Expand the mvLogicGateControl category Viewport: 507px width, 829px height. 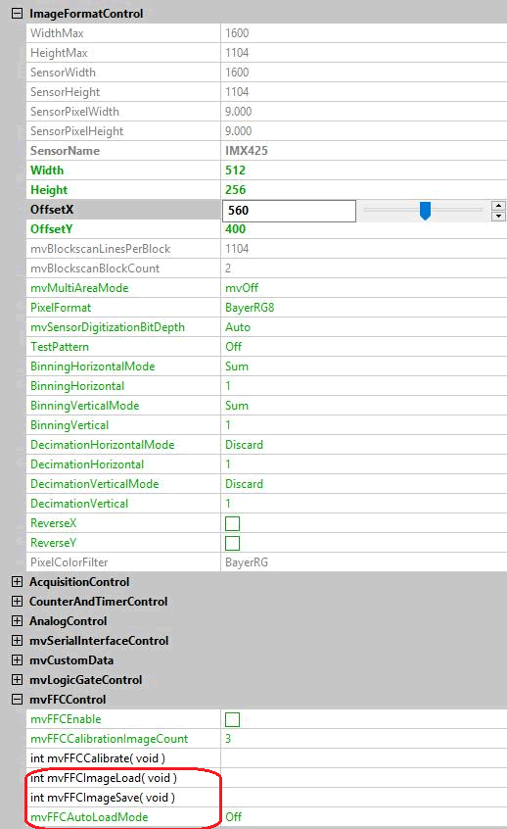pyautogui.click(x=17, y=680)
